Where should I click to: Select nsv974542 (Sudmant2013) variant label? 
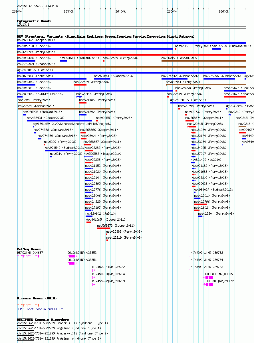point(181,76)
